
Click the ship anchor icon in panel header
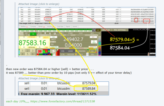(x=55, y=33)
